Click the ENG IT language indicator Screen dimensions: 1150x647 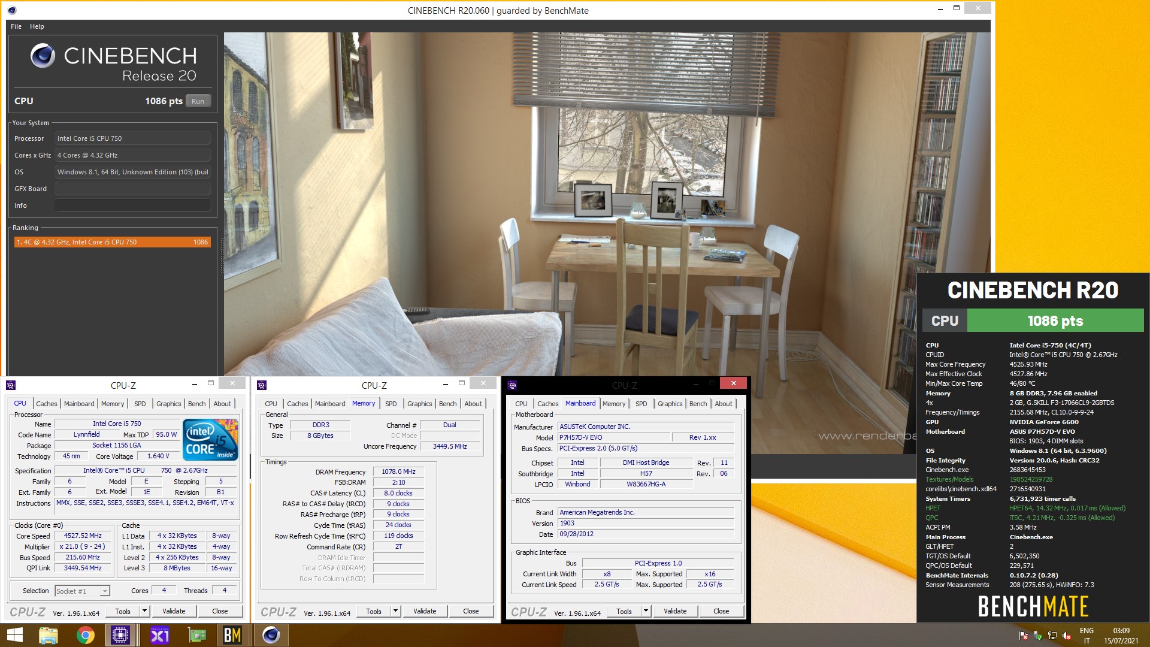pos(1087,636)
